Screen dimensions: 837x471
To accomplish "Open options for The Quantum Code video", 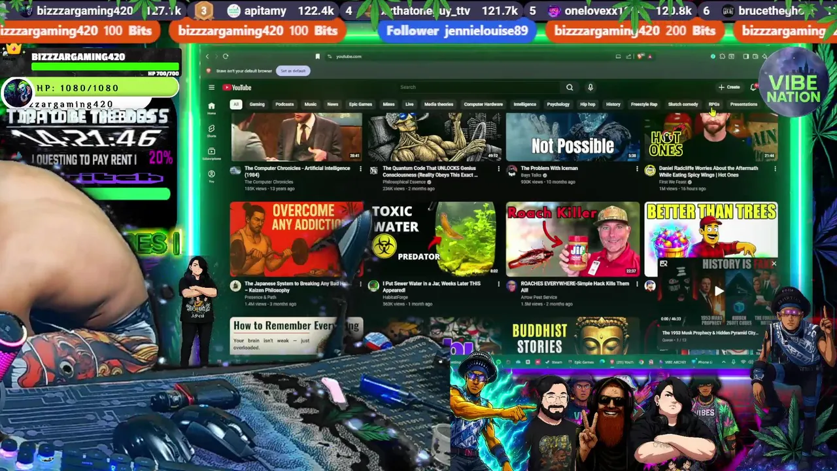I will point(498,169).
